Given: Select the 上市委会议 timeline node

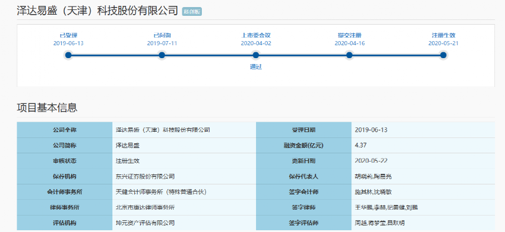Looking at the screenshot, I should click(x=255, y=55).
